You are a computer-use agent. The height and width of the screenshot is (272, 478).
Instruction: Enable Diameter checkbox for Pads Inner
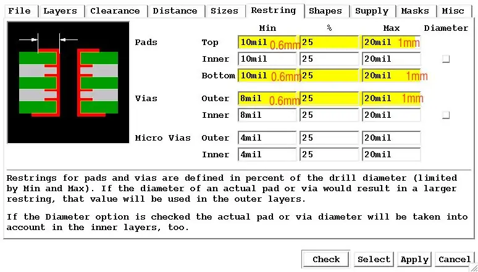(446, 59)
